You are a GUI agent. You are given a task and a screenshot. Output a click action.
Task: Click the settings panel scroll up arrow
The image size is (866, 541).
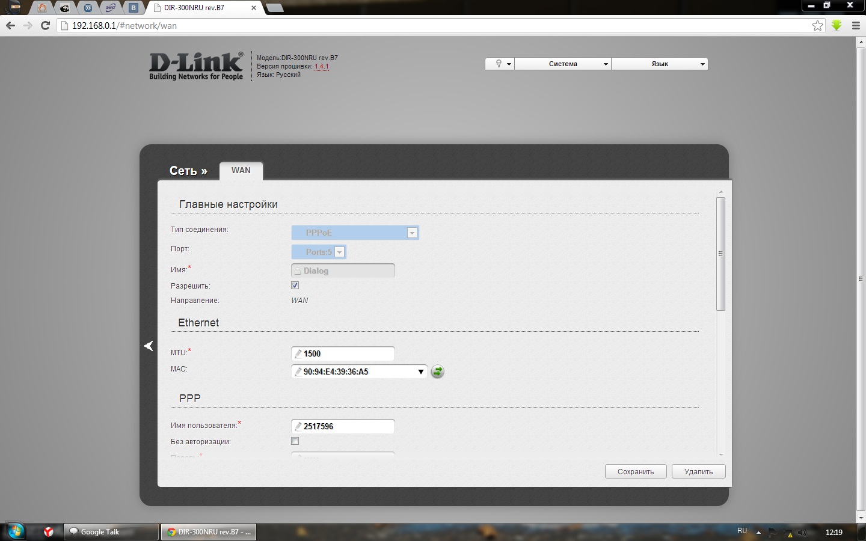click(720, 192)
